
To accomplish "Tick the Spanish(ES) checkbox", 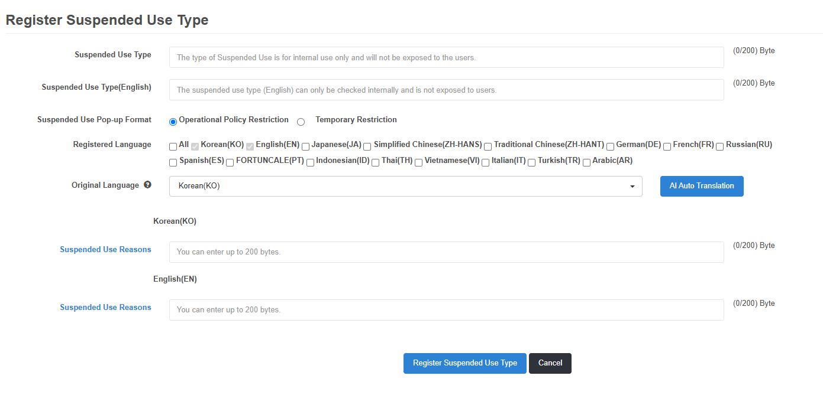I will pos(173,162).
